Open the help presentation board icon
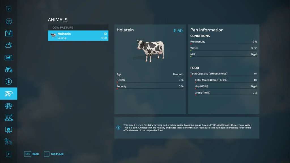290x163 pixels. click(x=8, y=130)
